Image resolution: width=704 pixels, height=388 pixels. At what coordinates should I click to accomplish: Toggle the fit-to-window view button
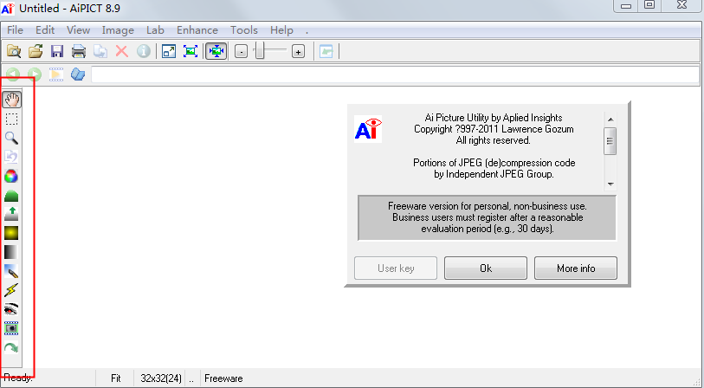click(x=216, y=51)
